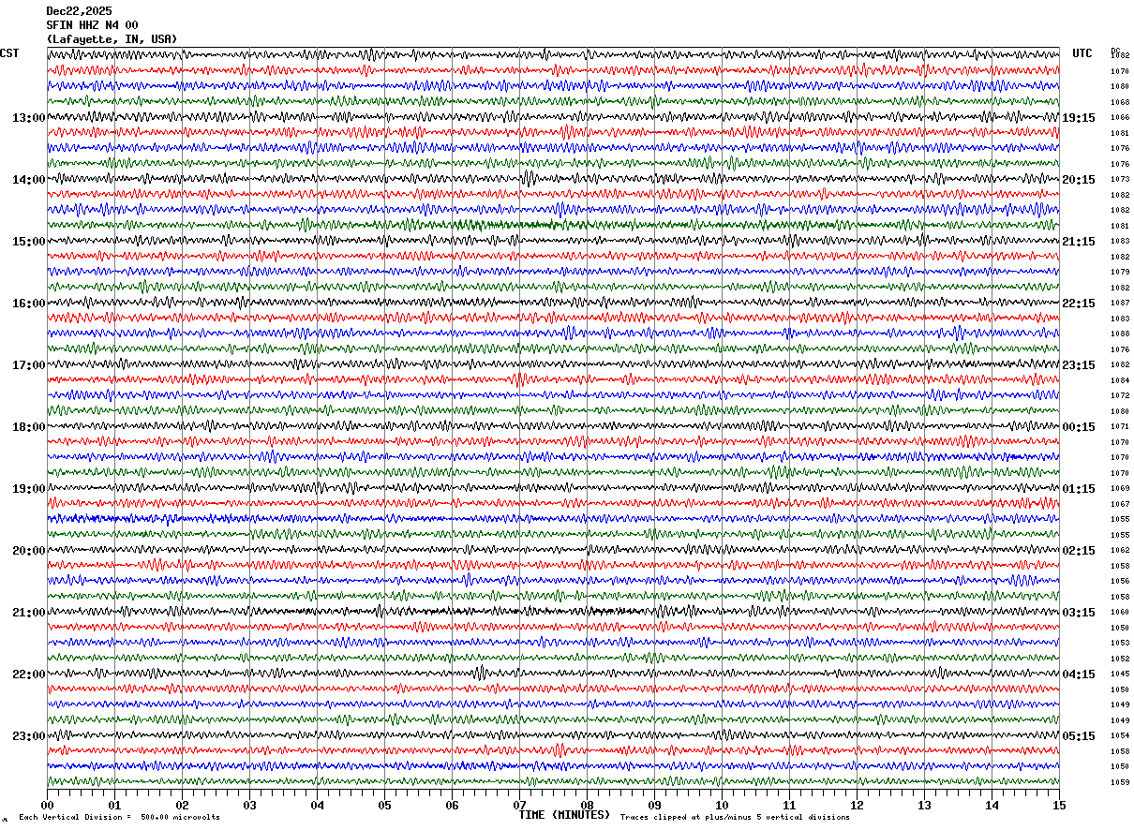Select the 20:00 CST time label
Screen dimensions: 1134x830
tap(28, 551)
